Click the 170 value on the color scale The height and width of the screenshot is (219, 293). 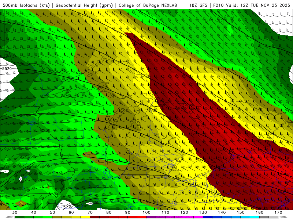point(278,212)
